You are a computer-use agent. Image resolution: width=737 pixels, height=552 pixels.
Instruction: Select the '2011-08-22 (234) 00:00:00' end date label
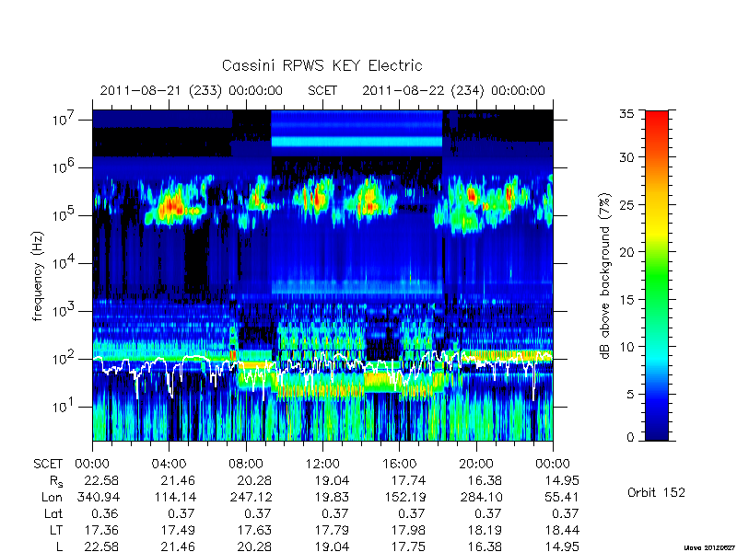453,90
